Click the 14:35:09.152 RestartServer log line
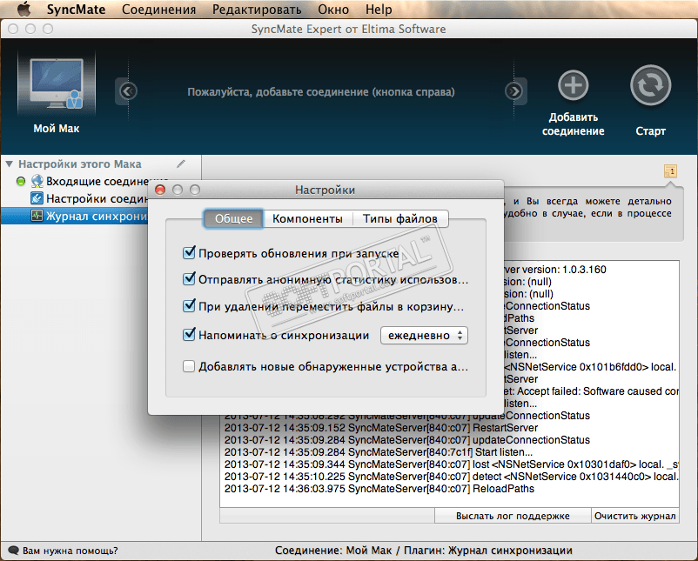 coord(381,428)
